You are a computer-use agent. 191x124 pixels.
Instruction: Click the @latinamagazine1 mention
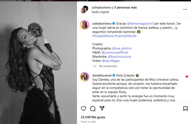[x=140, y=24]
